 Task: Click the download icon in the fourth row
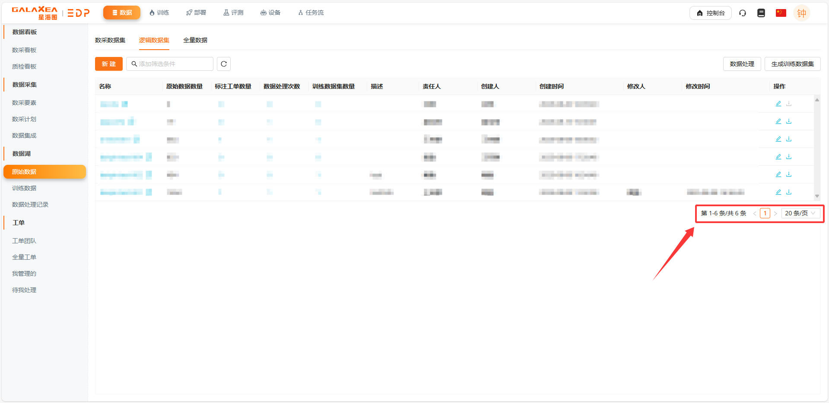[x=789, y=157]
